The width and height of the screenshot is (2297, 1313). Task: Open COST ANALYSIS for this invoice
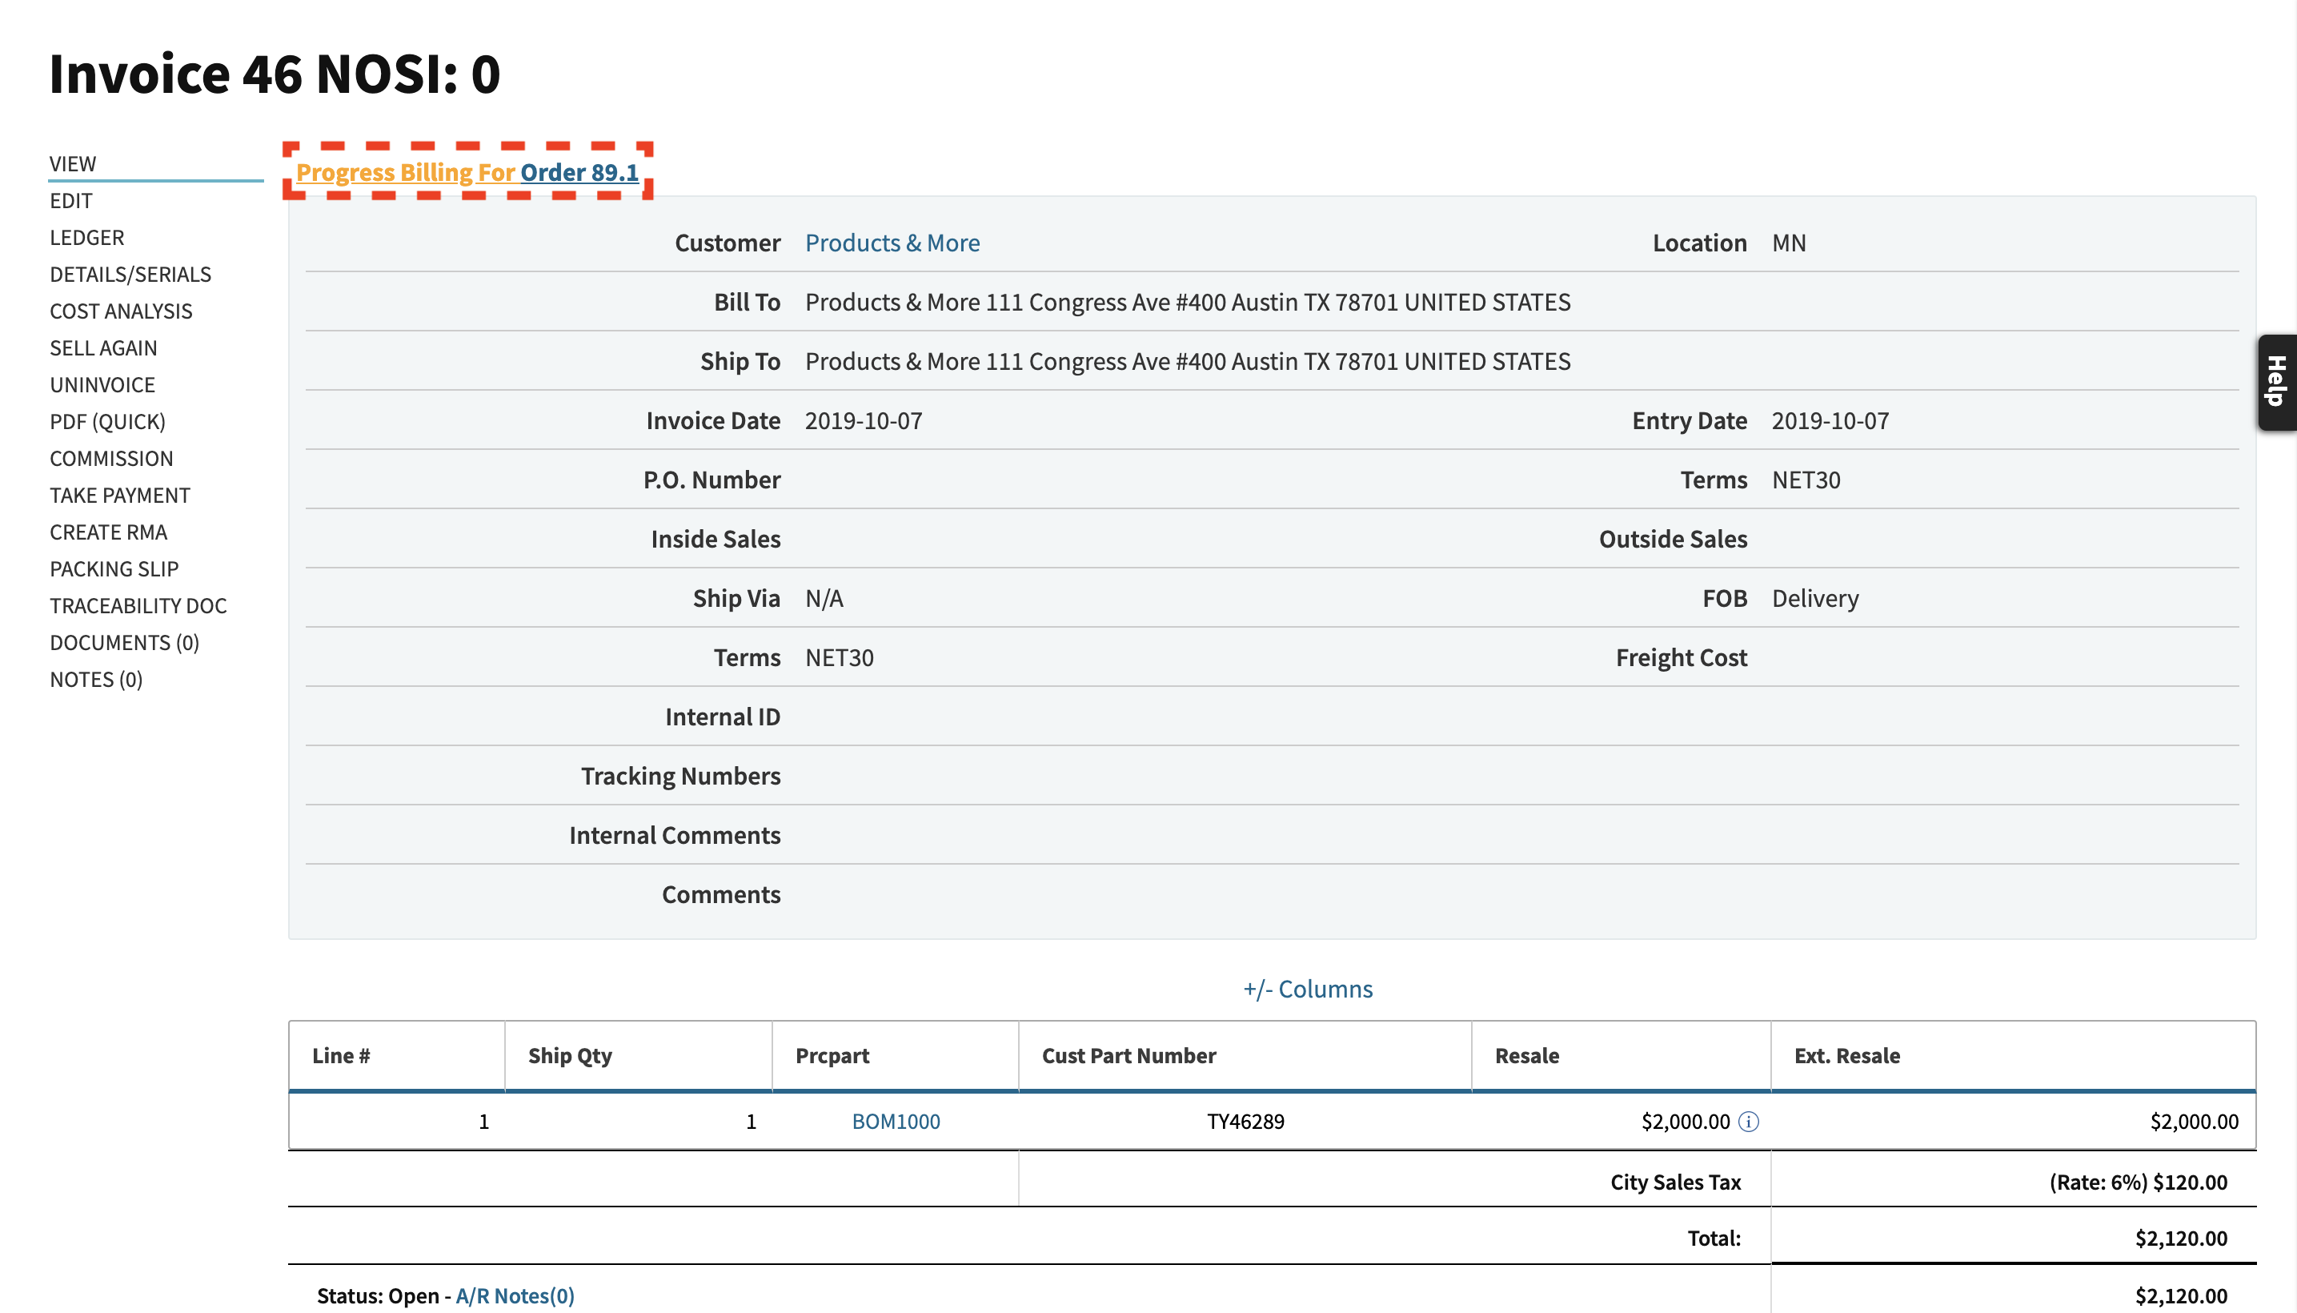tap(120, 311)
